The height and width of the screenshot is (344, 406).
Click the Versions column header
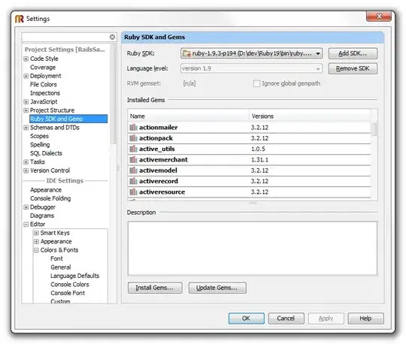tap(310, 116)
